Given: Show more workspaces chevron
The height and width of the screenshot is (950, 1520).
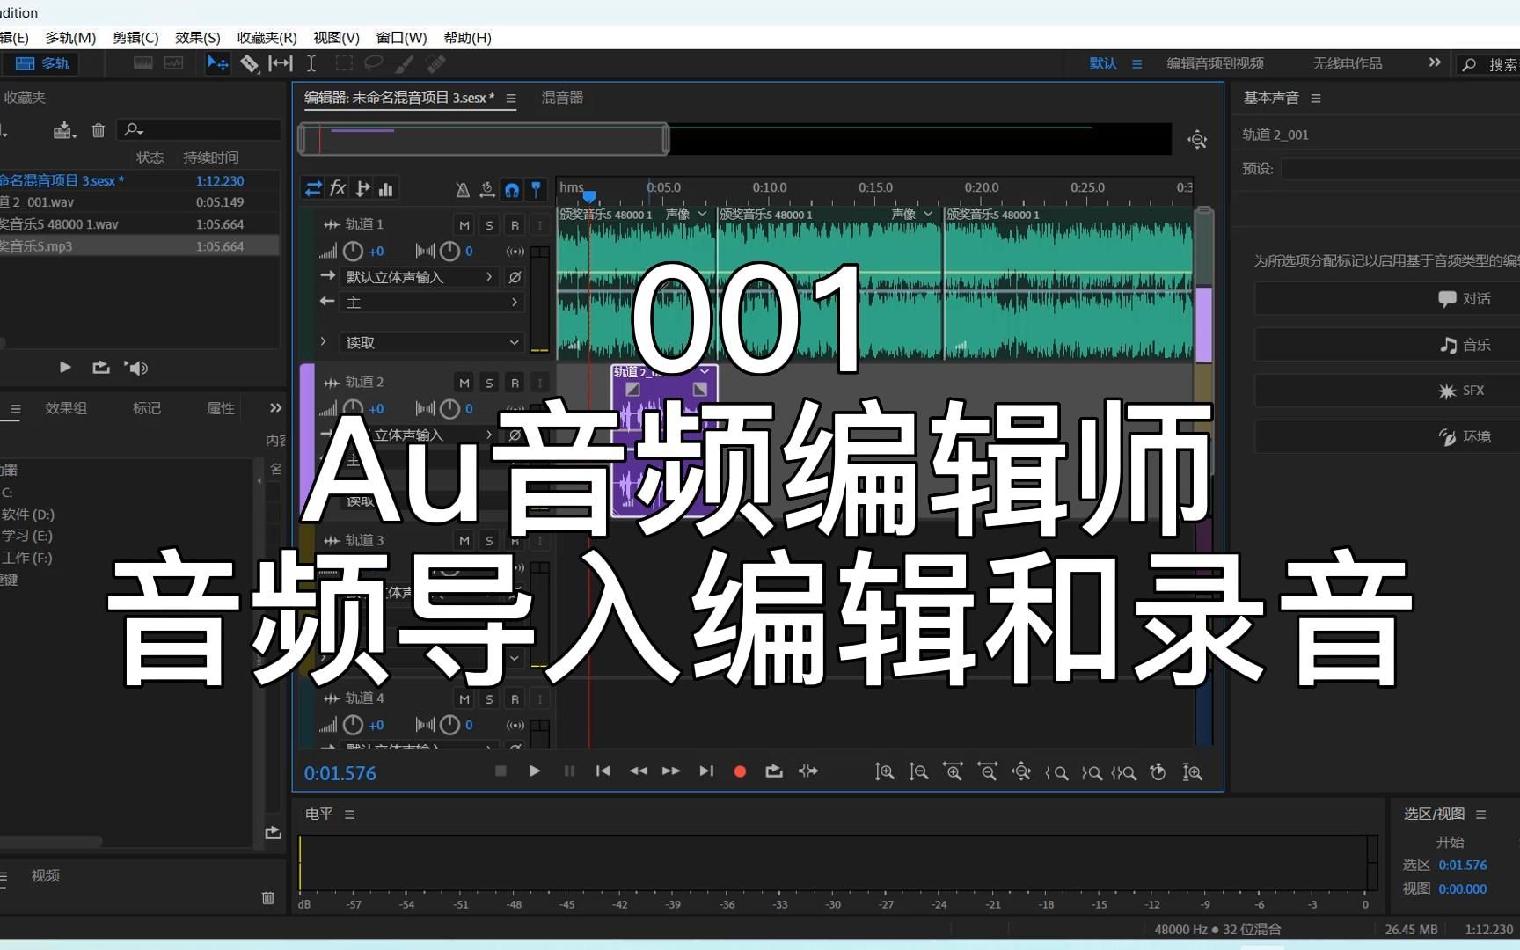Looking at the screenshot, I should pyautogui.click(x=1435, y=62).
